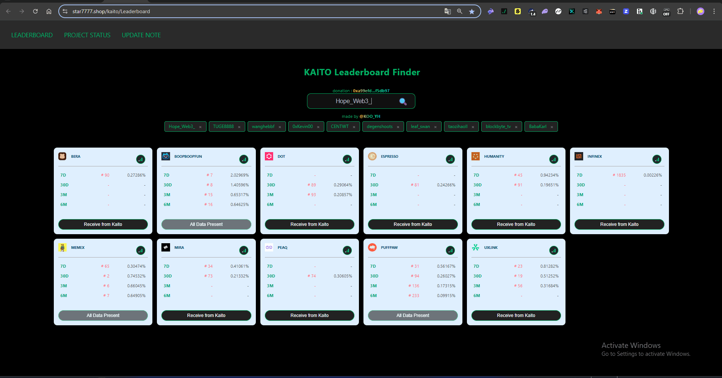Open the browser extensions puzzle icon
Image resolution: width=722 pixels, height=378 pixels.
(680, 11)
